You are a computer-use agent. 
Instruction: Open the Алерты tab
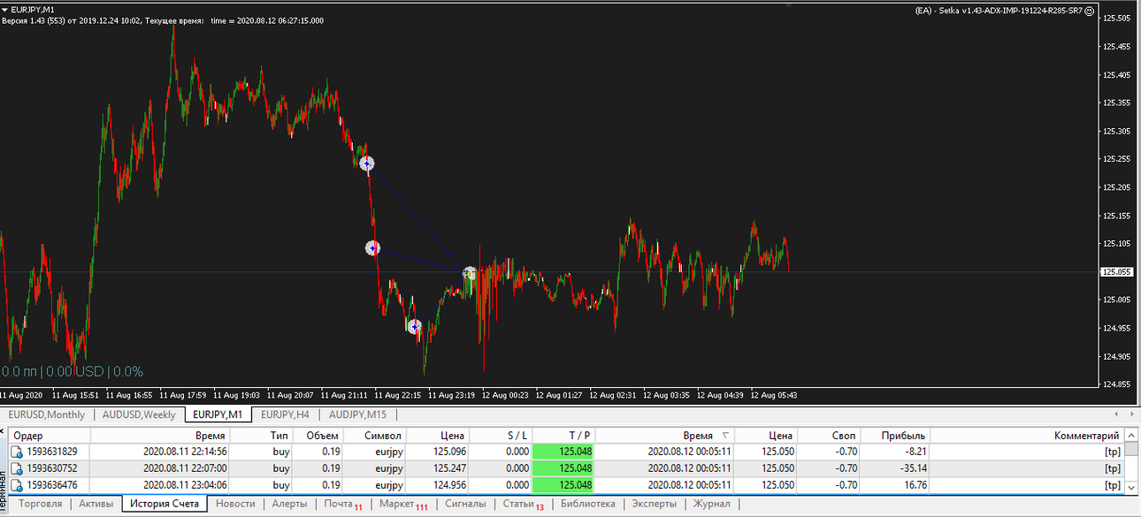tap(289, 504)
